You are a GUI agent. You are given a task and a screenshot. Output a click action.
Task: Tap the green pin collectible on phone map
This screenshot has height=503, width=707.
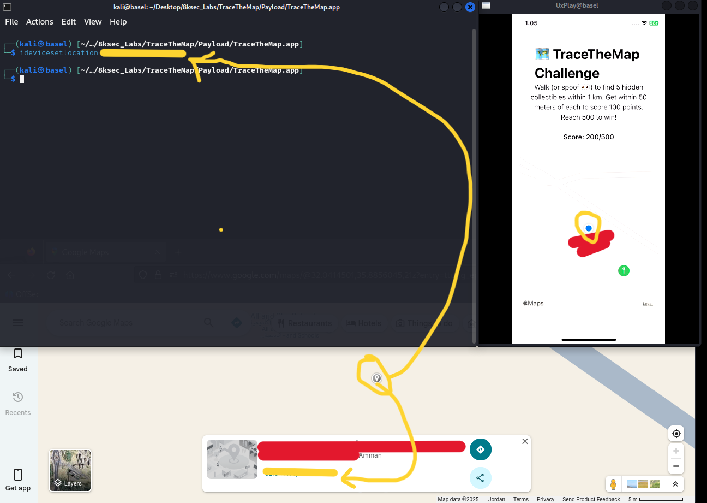tap(624, 270)
